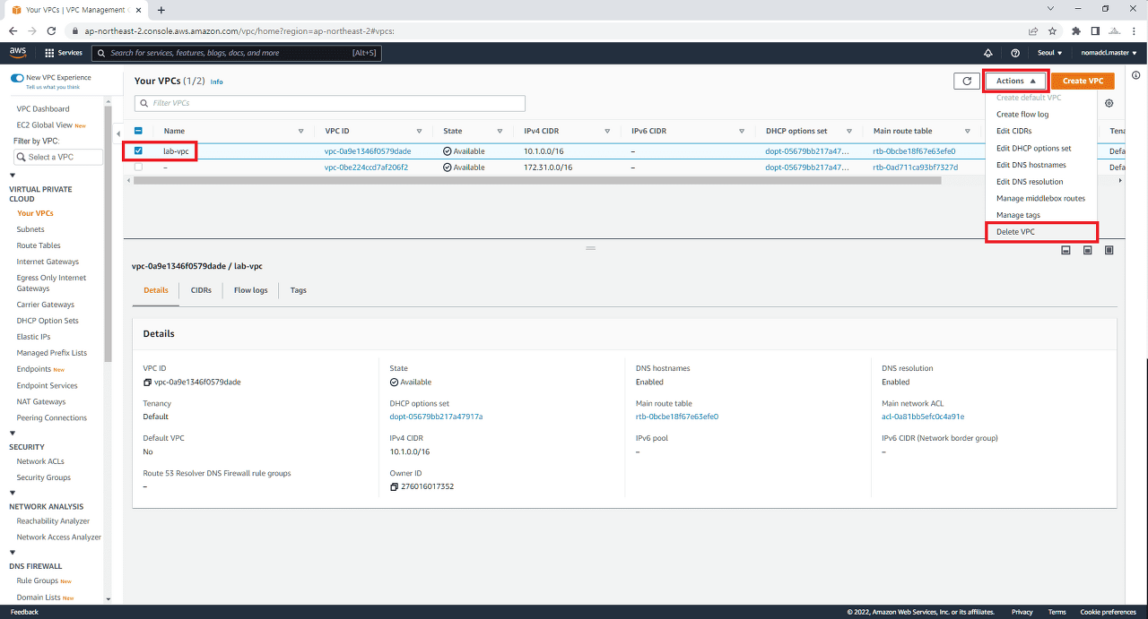Toggle the select-all header checkbox

click(x=138, y=131)
